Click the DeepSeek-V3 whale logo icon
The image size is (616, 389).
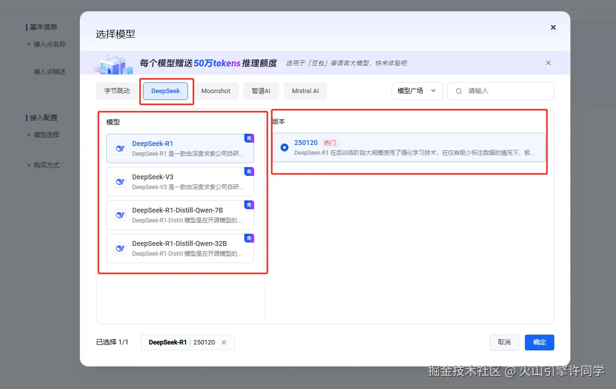tap(120, 182)
